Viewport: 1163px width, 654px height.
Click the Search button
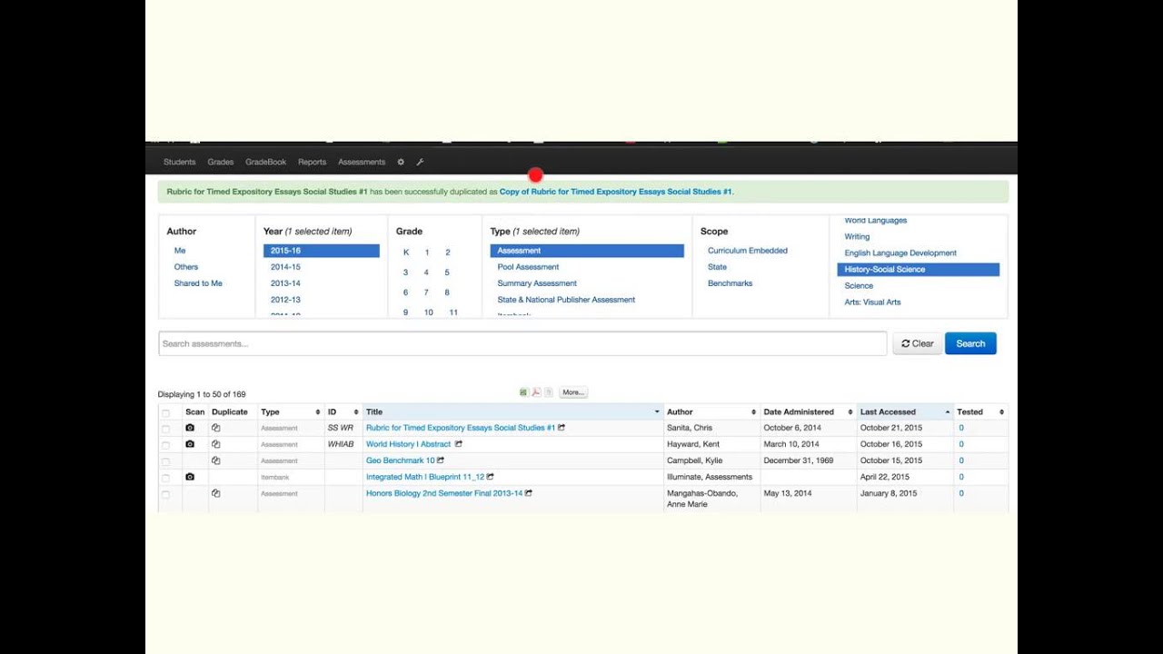point(970,343)
